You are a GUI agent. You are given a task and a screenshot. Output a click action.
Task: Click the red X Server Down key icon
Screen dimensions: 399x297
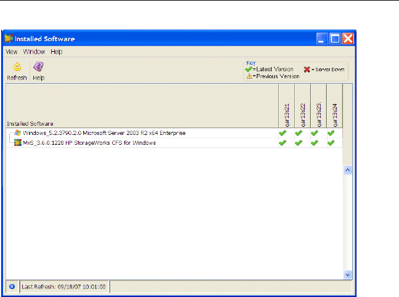[x=307, y=69]
